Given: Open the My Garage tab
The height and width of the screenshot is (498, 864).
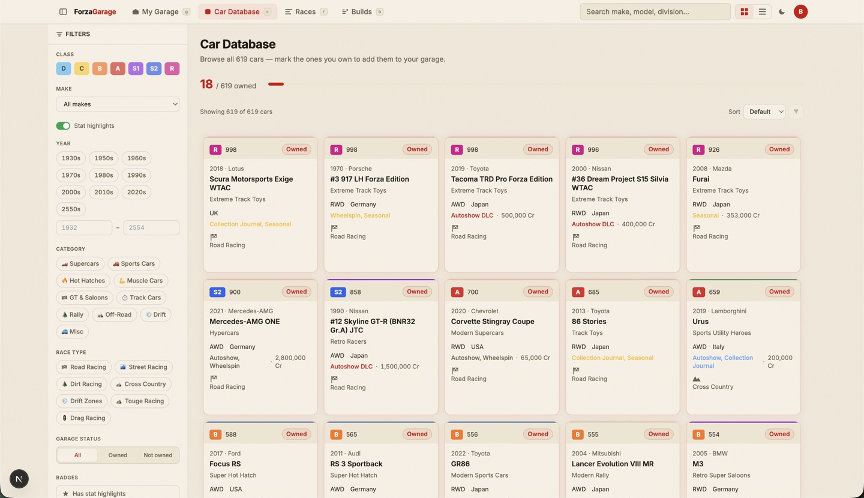Looking at the screenshot, I should coord(161,11).
